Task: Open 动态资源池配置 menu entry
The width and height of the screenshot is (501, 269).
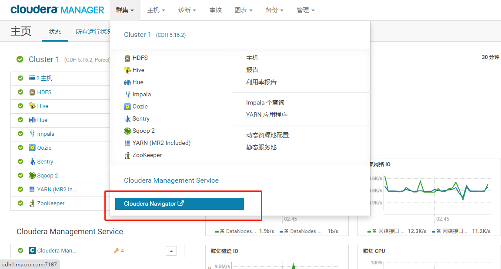Action: point(267,135)
